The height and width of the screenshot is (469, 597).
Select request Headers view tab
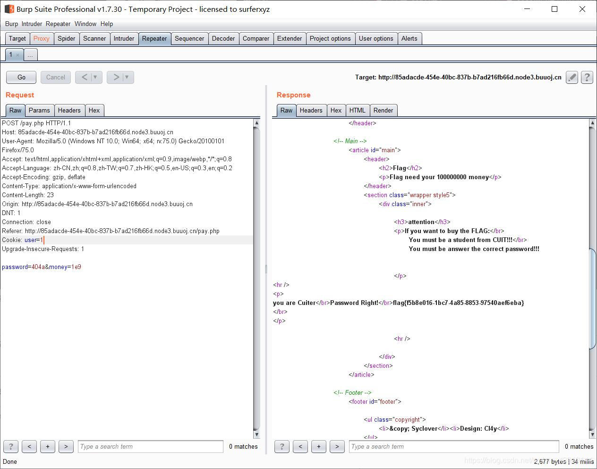69,110
